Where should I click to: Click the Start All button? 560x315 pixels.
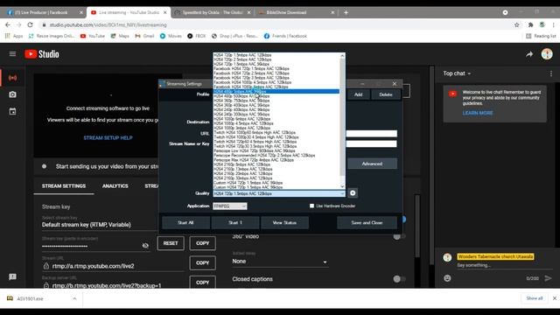click(185, 222)
